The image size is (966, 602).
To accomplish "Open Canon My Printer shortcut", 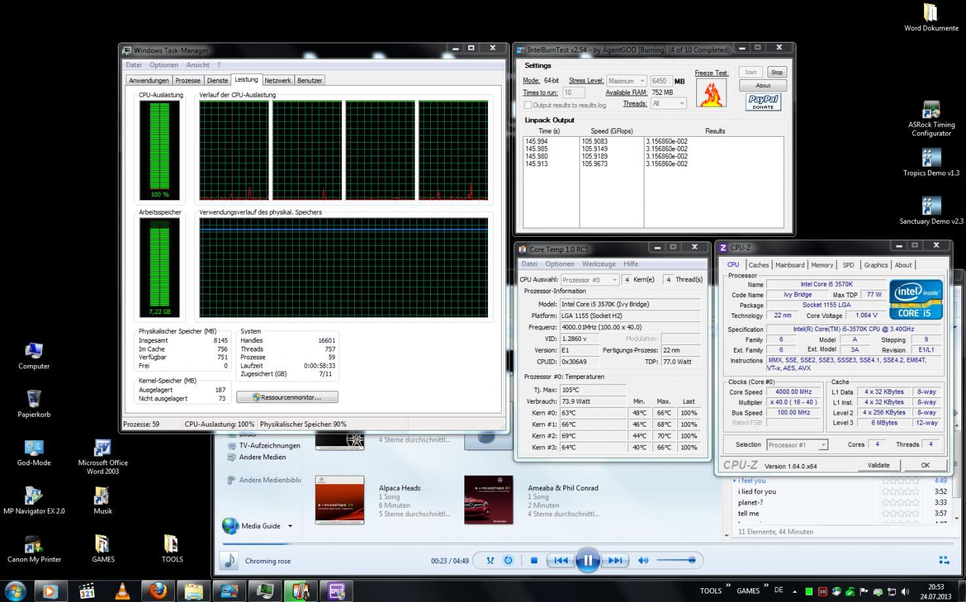I will pyautogui.click(x=34, y=550).
